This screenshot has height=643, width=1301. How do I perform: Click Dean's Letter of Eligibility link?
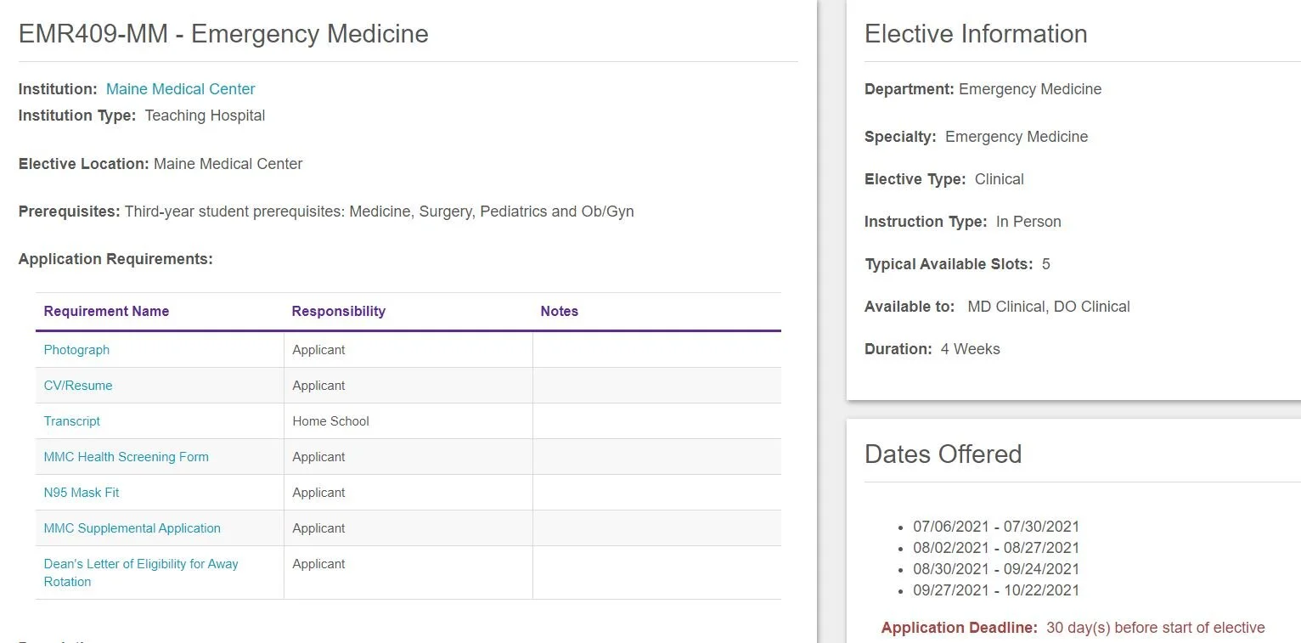point(140,564)
